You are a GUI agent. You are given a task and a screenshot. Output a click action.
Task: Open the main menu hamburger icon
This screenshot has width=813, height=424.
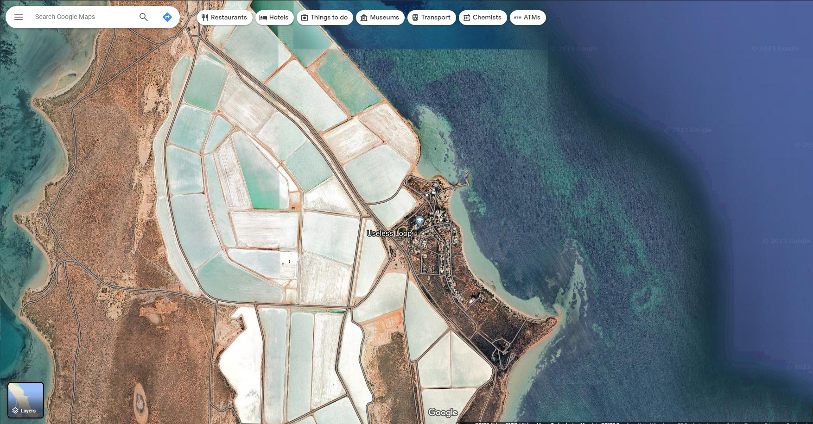(19, 17)
